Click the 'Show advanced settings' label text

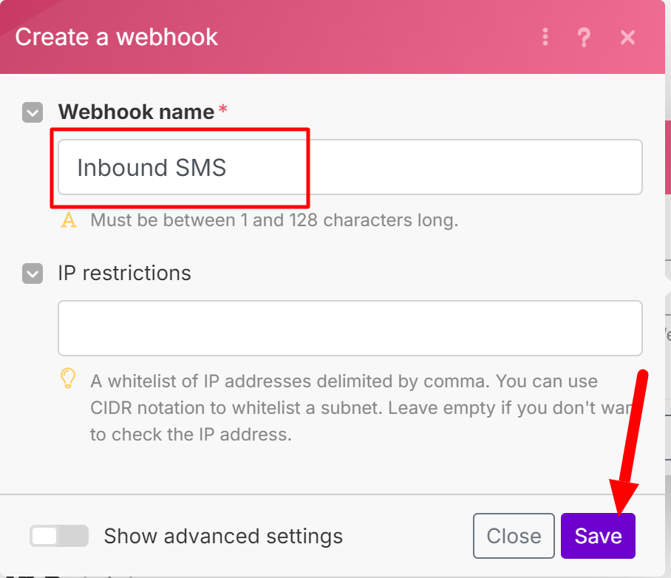click(223, 536)
